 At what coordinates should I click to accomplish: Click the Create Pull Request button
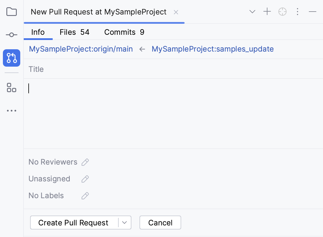tap(73, 223)
